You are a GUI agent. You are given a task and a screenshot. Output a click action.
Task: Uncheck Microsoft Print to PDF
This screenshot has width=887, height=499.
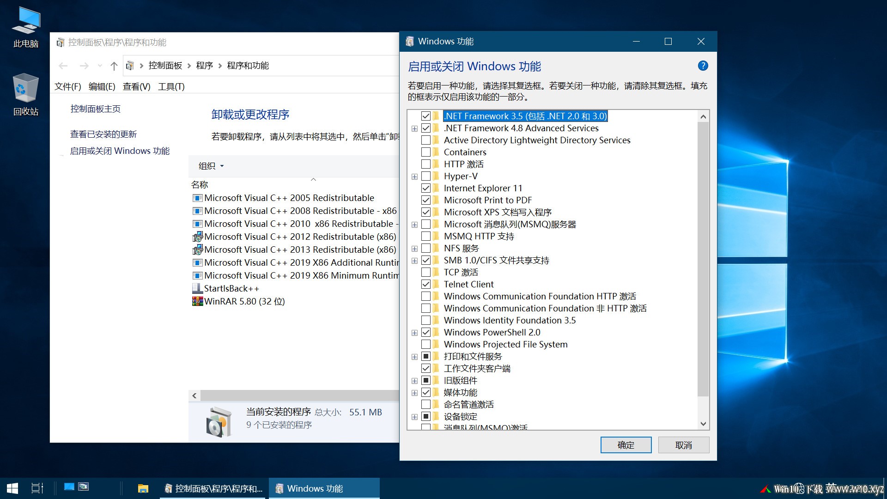426,200
